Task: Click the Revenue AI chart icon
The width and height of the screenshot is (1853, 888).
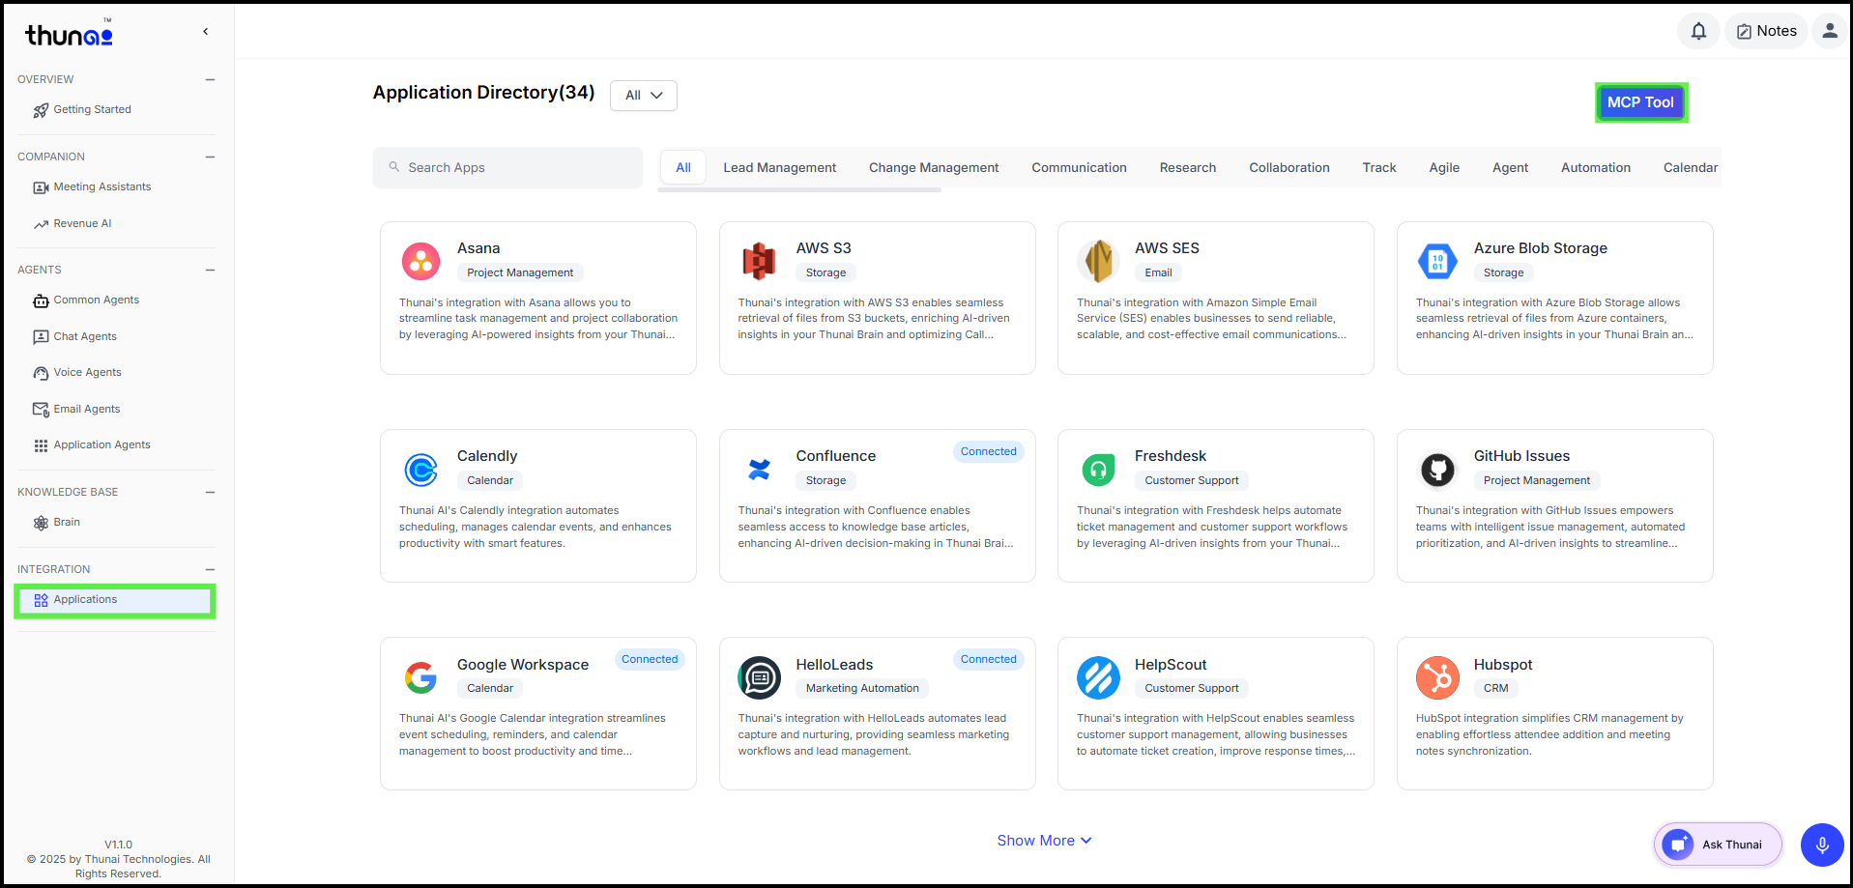Action: 41,224
